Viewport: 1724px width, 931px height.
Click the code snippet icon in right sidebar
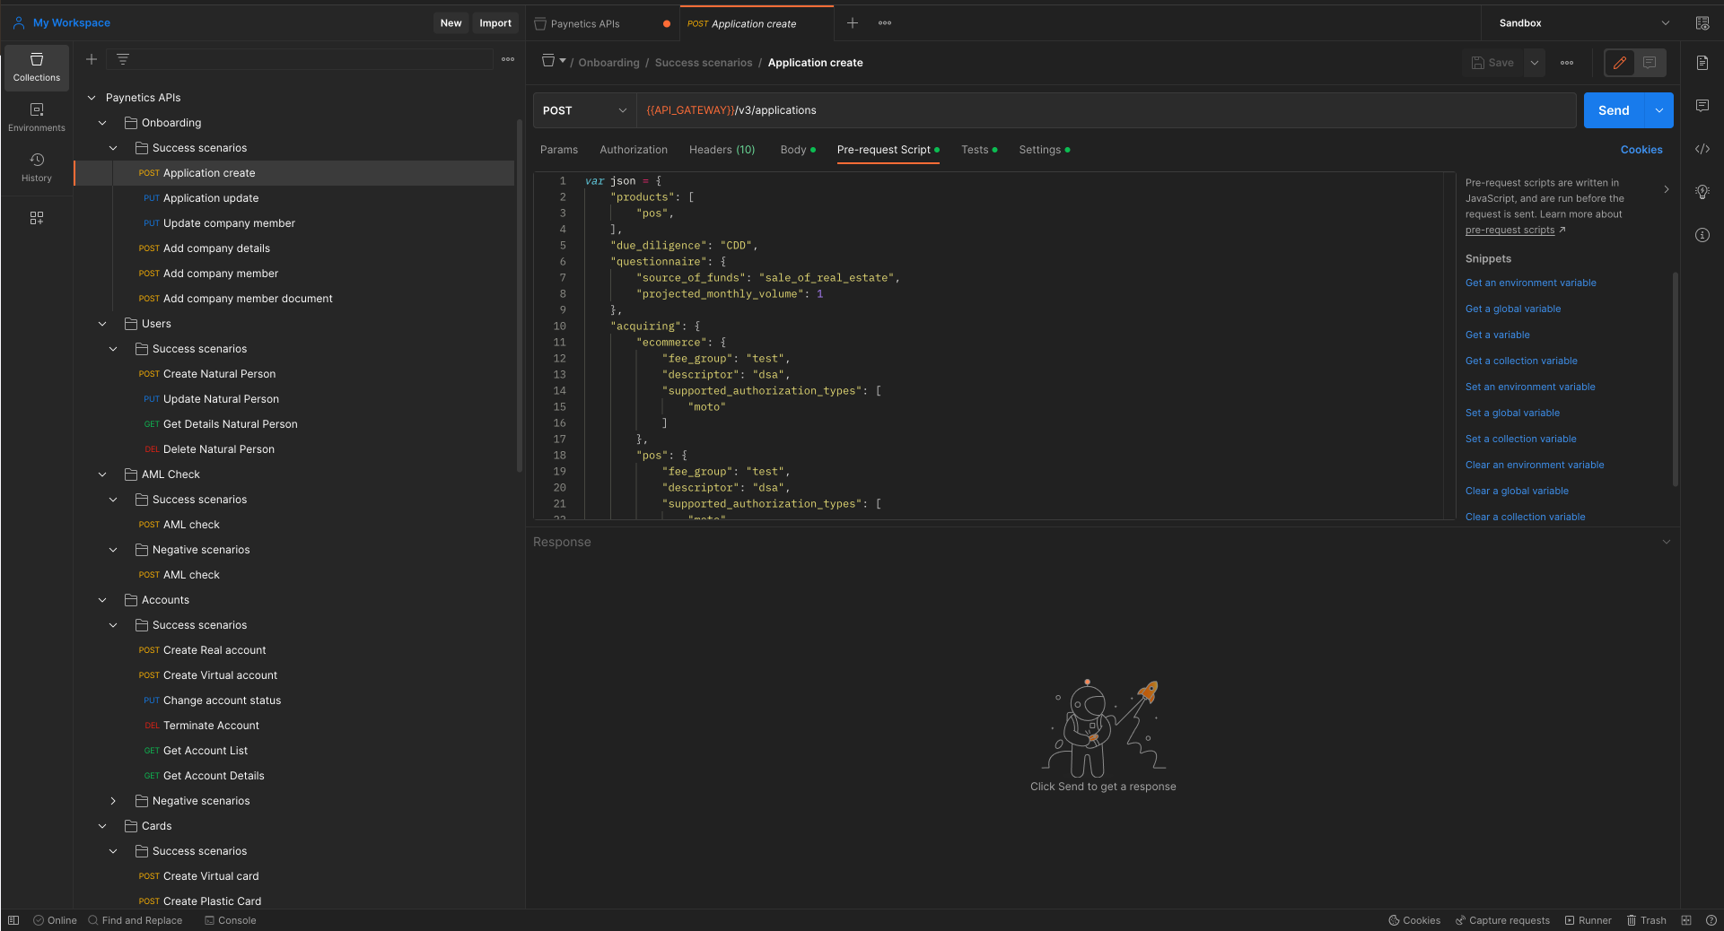(1702, 149)
